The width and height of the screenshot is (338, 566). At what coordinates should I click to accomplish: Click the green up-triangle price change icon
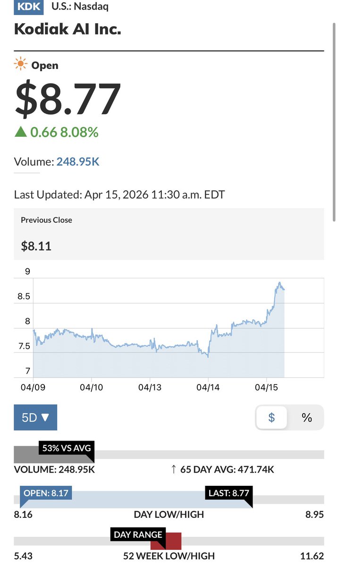[20, 133]
